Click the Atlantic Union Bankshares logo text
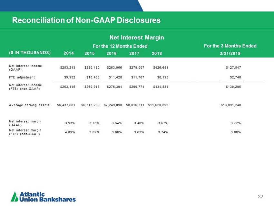 tap(48, 197)
